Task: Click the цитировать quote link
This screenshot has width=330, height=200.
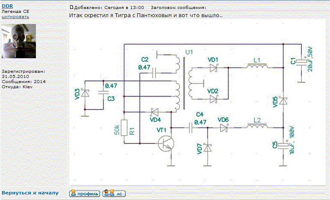Action: click(15, 17)
